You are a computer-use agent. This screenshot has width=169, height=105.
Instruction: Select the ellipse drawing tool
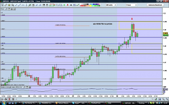pos(57,5)
